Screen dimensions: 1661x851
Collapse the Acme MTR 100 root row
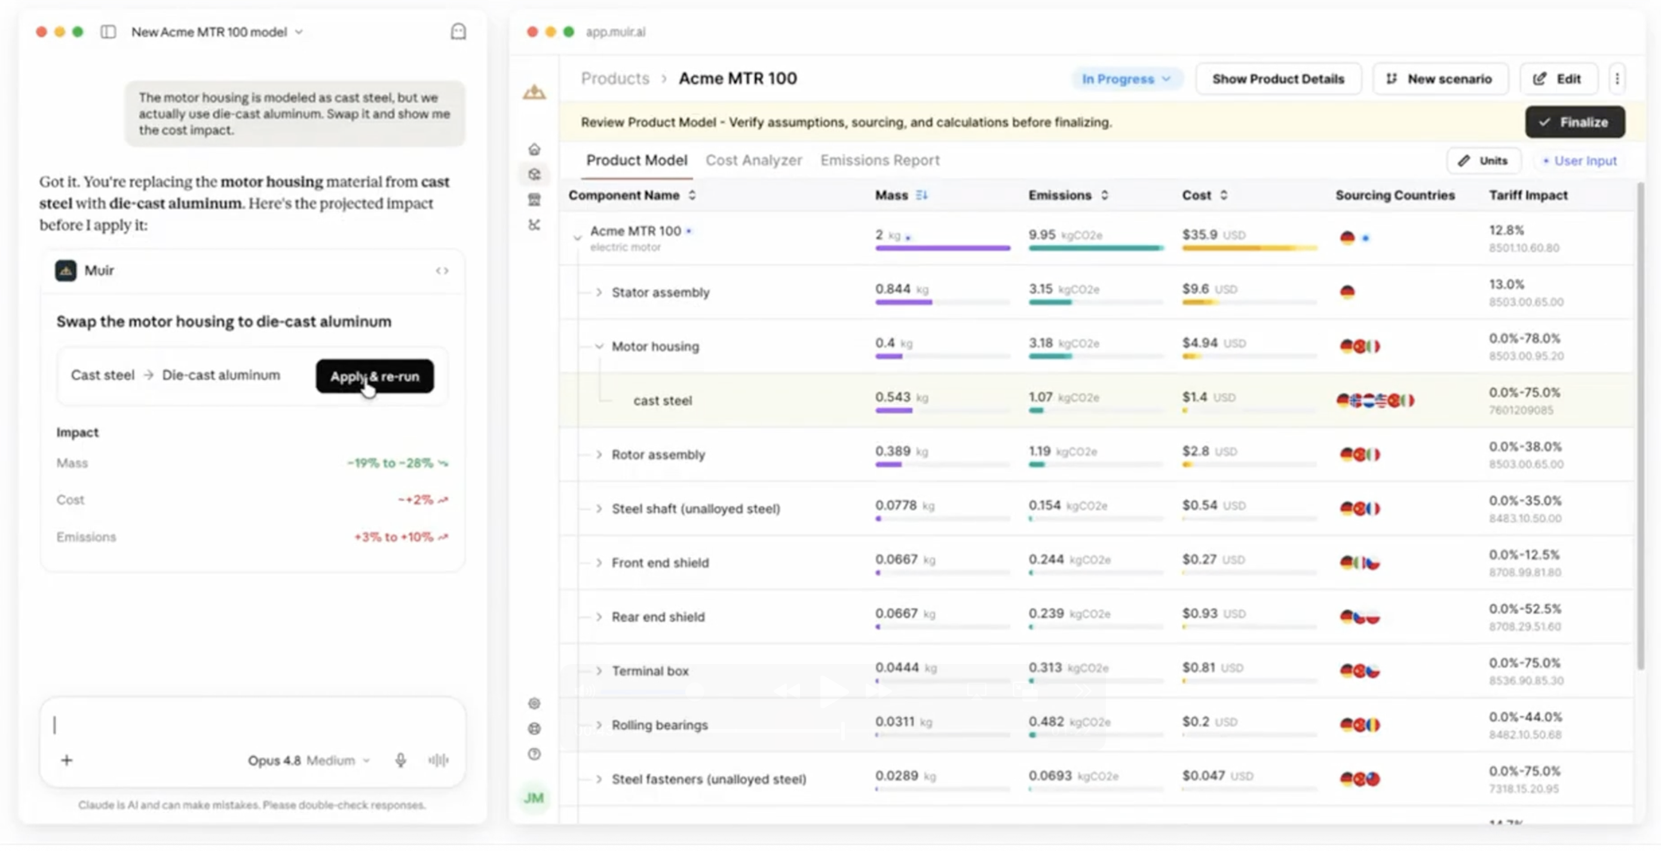577,238
